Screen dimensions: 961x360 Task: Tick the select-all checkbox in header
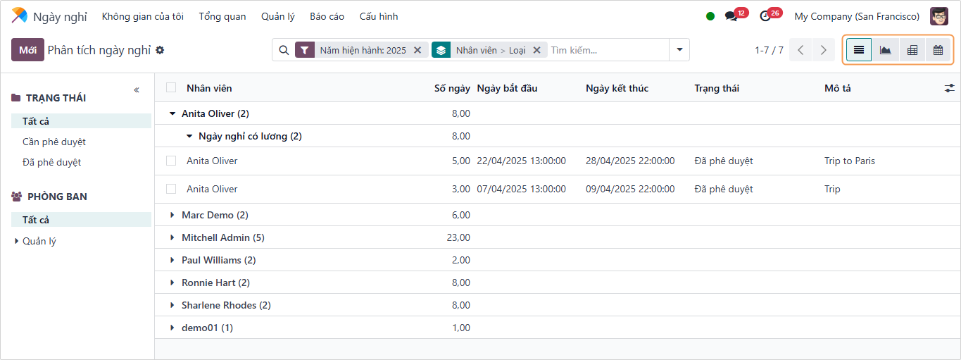click(171, 88)
